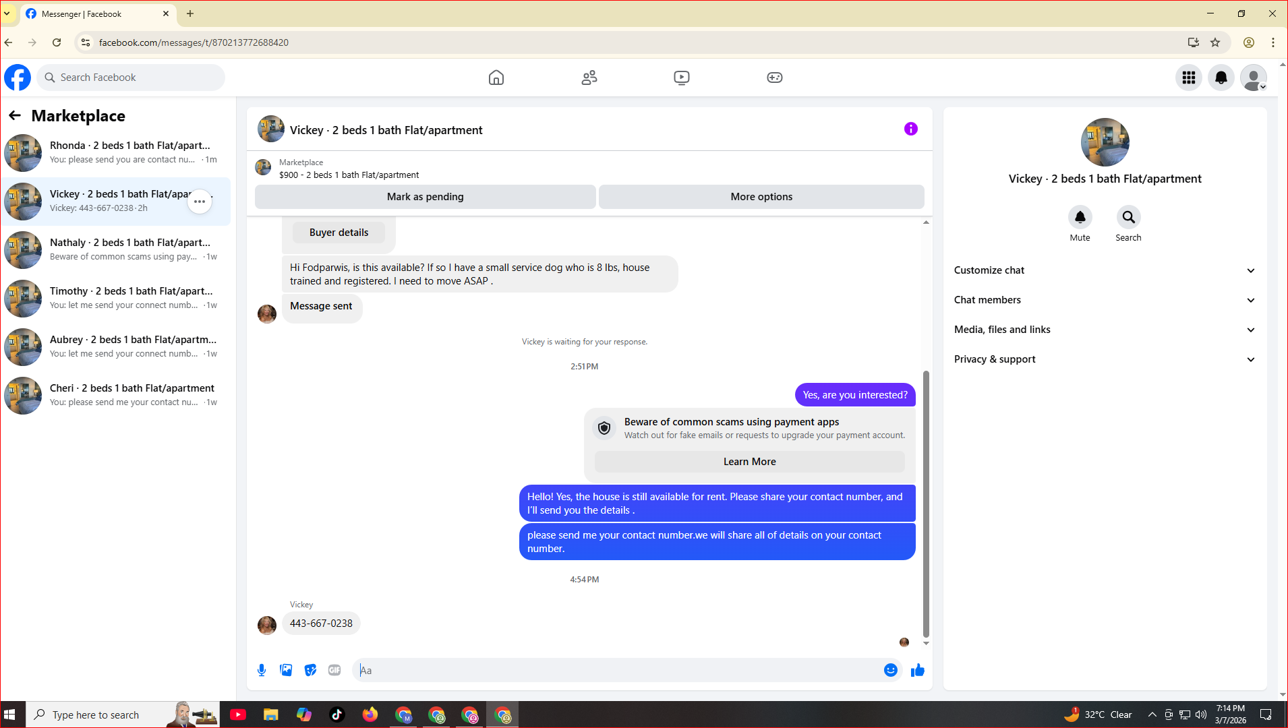Open File Explorer from the taskbar
This screenshot has width=1288, height=728.
271,715
